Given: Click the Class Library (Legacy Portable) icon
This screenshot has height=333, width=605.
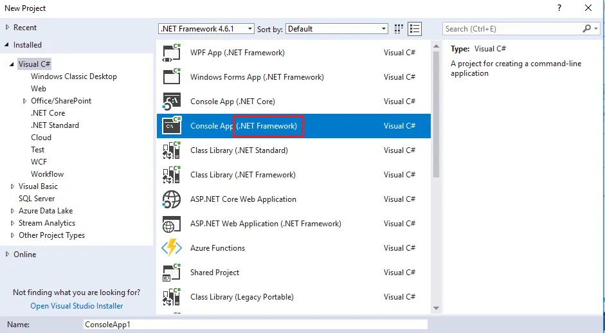Looking at the screenshot, I should coord(172,297).
